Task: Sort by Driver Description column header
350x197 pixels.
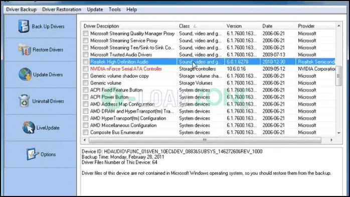Action: (x=129, y=26)
